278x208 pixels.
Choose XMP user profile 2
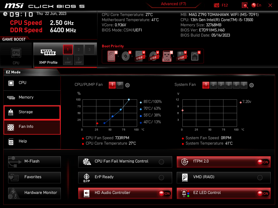pyautogui.click(x=78, y=60)
